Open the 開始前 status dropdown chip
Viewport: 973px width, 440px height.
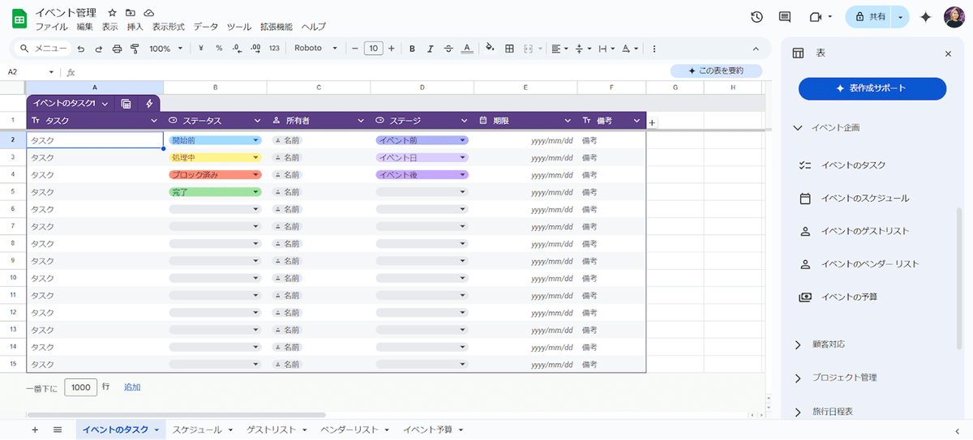click(x=215, y=140)
